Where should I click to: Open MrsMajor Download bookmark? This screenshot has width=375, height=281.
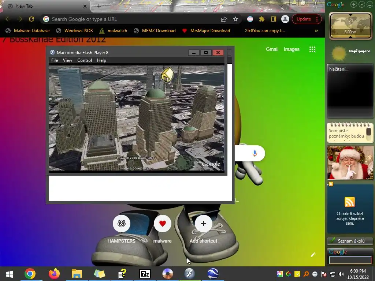[x=206, y=31]
